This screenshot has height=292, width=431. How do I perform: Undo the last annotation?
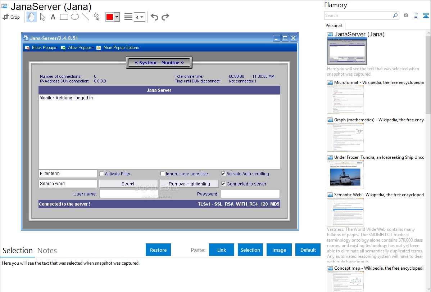pyautogui.click(x=154, y=17)
